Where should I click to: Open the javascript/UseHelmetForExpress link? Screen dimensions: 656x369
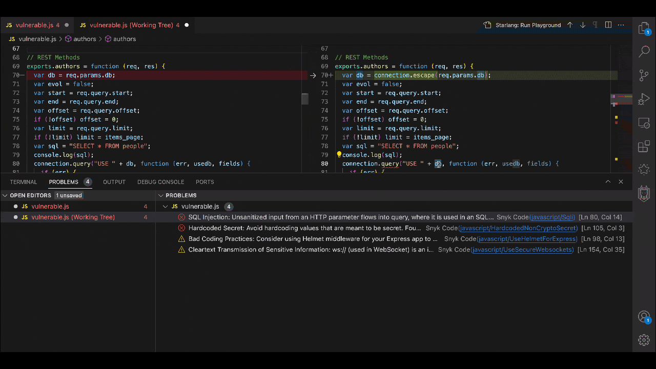(527, 239)
